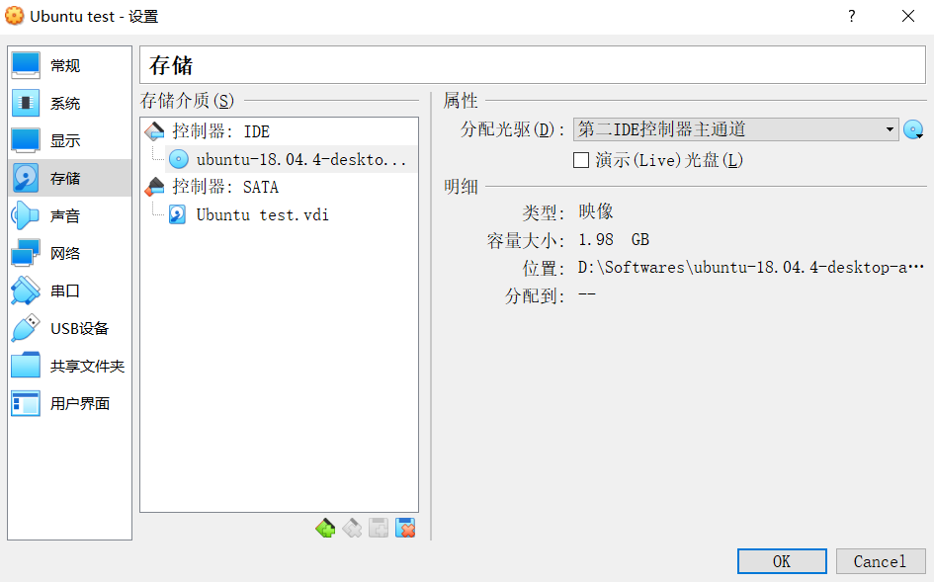Enable the 演示(Live)光盘 checkbox
Screen dimensions: 934x582
click(x=581, y=160)
